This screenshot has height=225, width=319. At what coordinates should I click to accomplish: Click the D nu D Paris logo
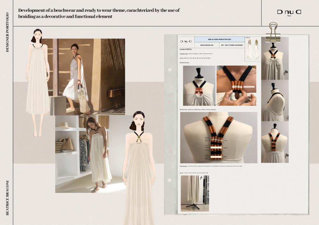[x=289, y=12]
